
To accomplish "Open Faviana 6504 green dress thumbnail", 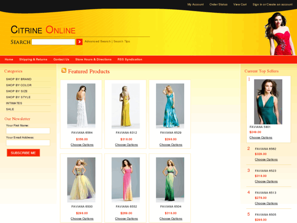I will (170, 180).
